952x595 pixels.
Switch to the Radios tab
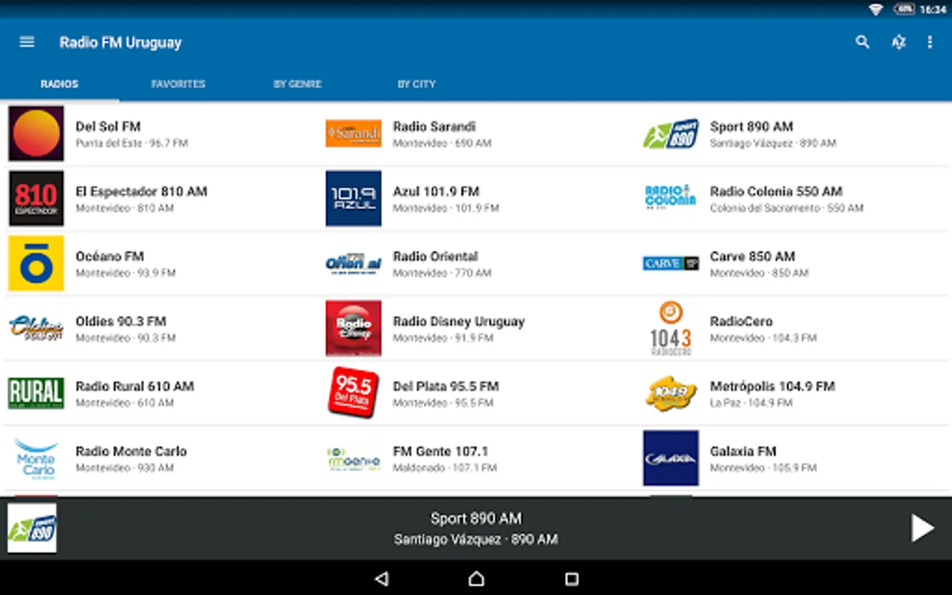pyautogui.click(x=59, y=84)
